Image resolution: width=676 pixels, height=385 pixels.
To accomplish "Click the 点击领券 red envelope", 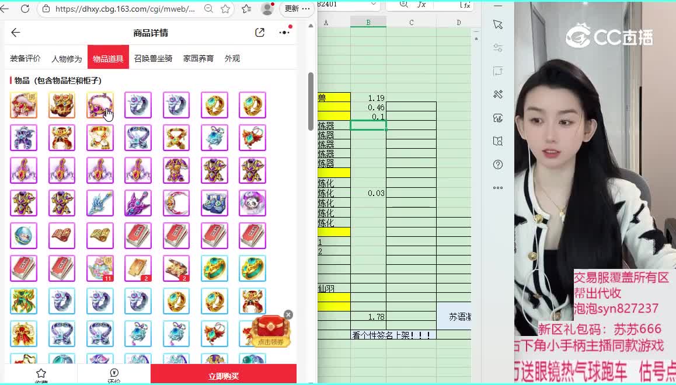I will point(271,332).
